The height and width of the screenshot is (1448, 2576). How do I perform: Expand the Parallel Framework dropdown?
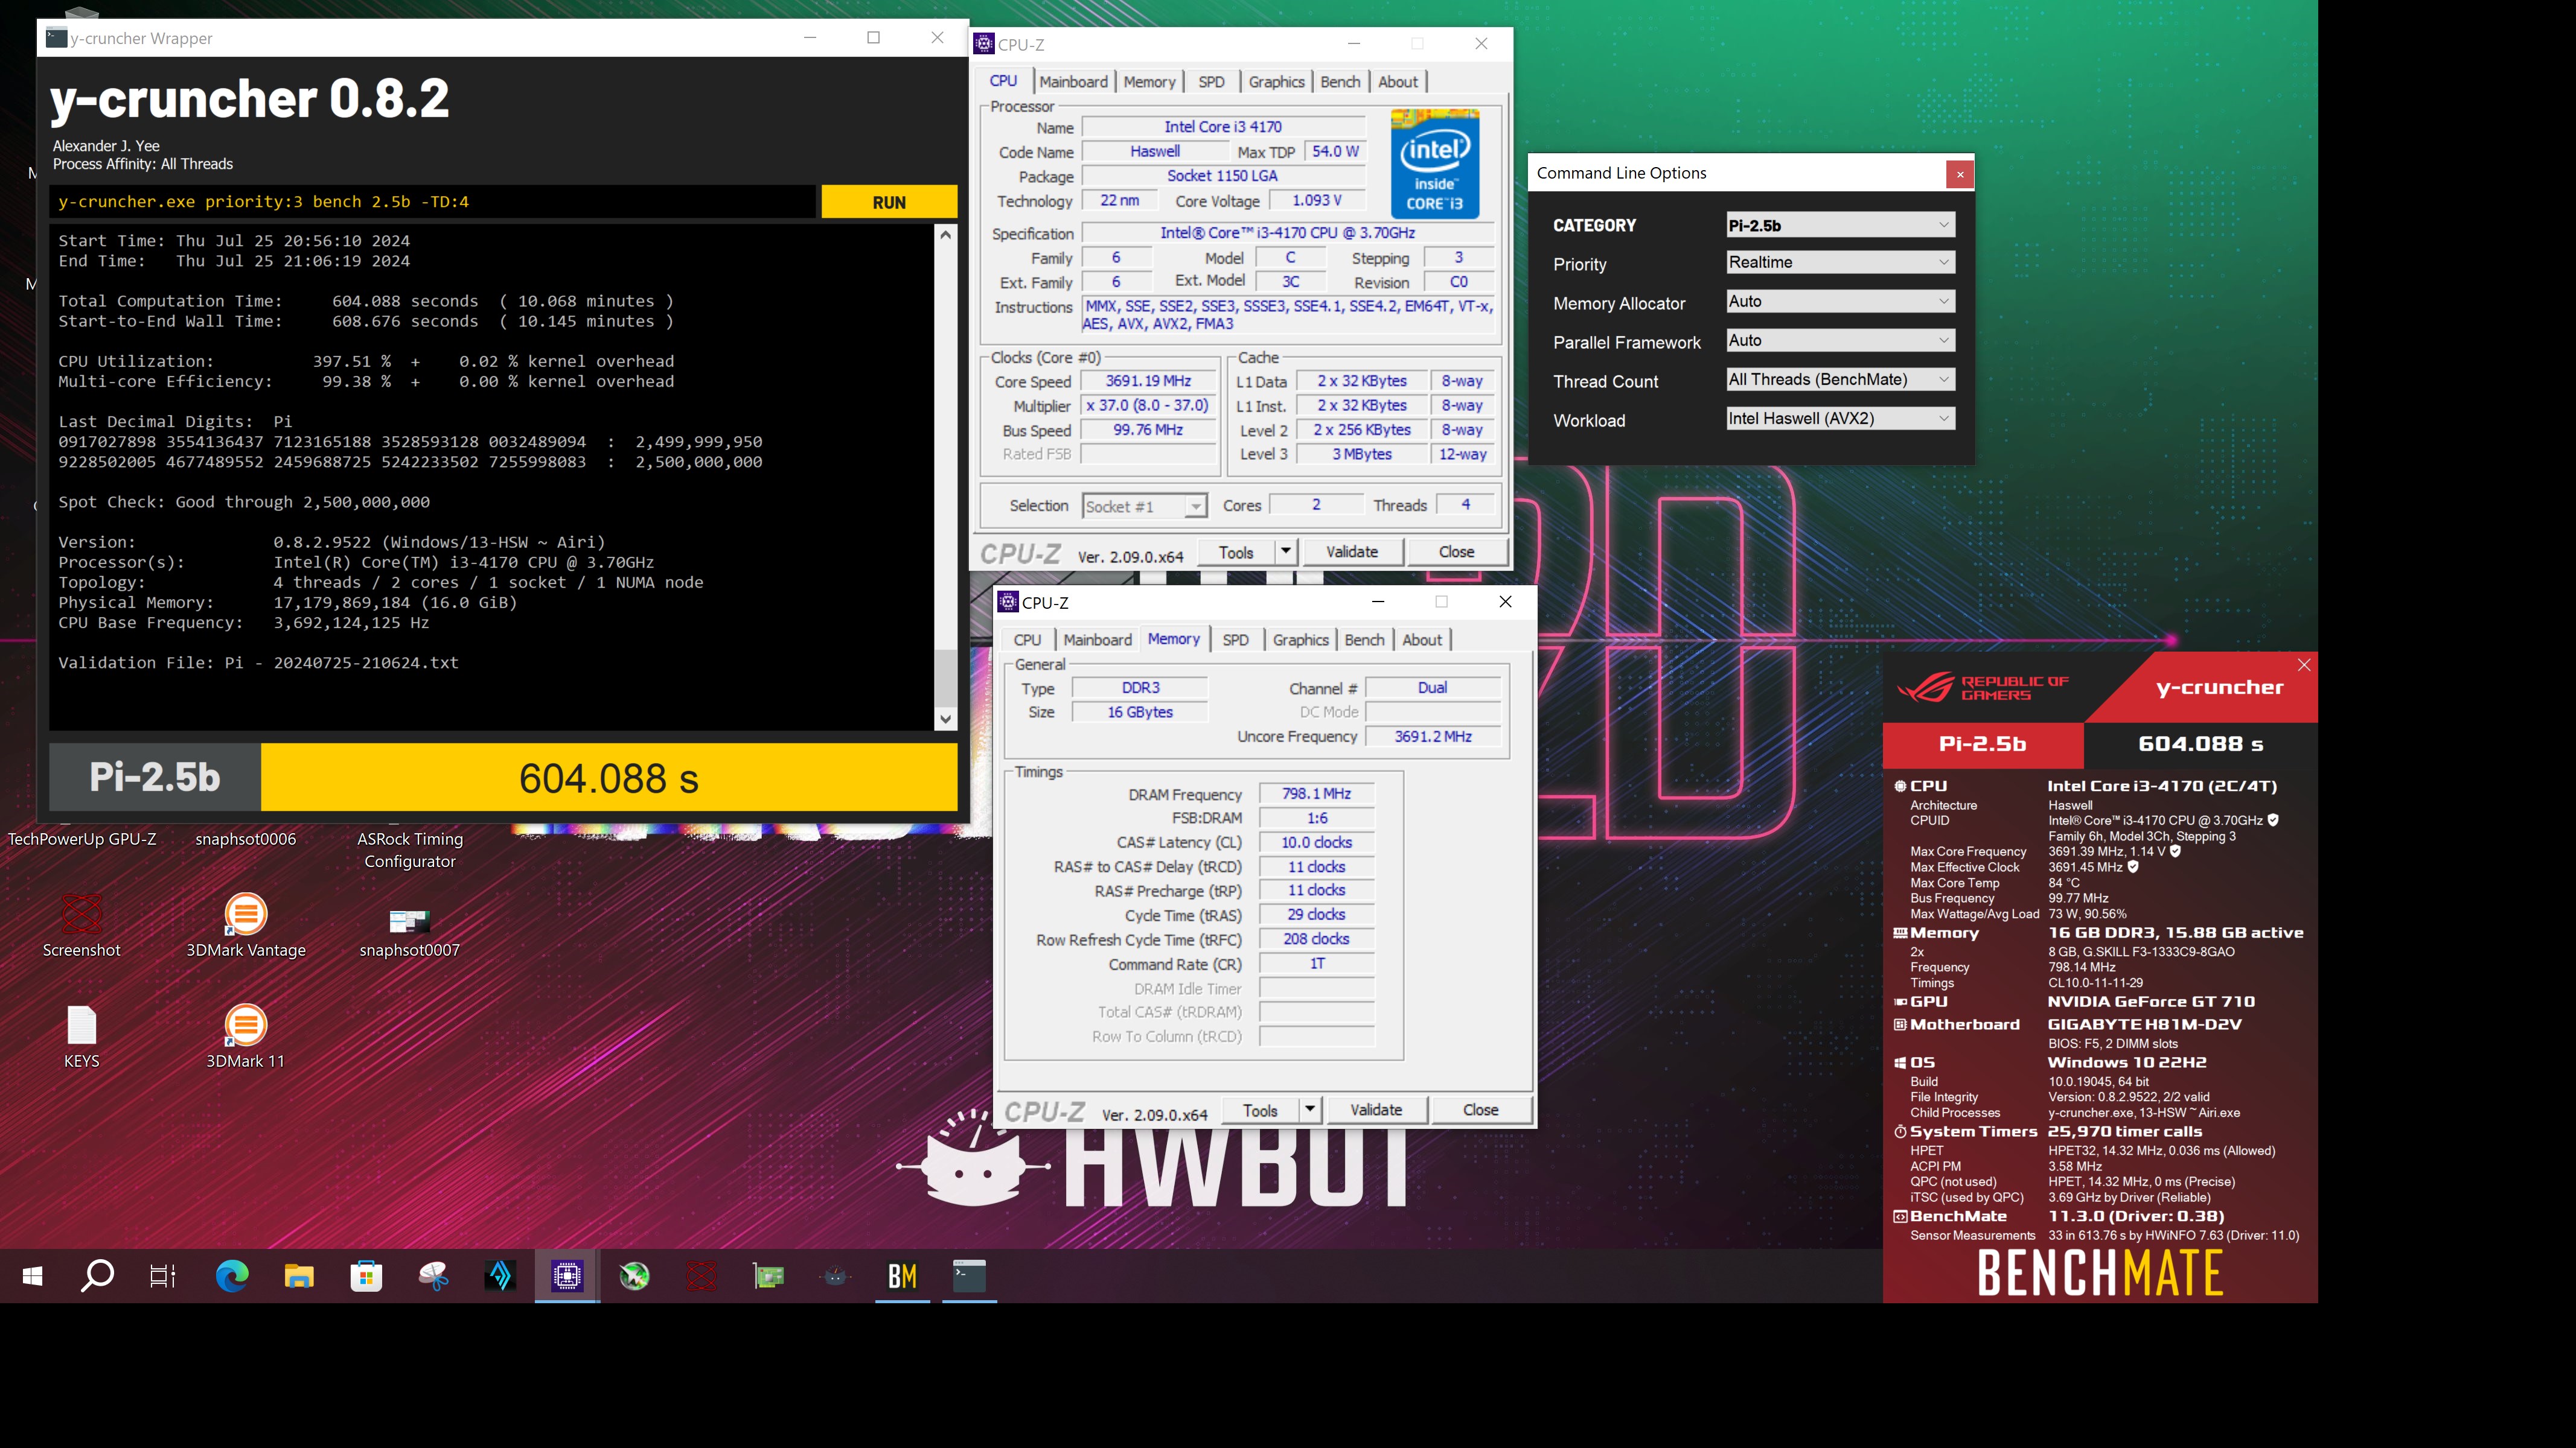click(x=1840, y=340)
